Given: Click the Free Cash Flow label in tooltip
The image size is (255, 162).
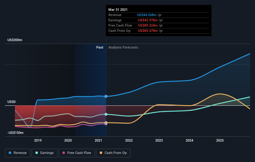Looking at the screenshot, I should (120, 25).
